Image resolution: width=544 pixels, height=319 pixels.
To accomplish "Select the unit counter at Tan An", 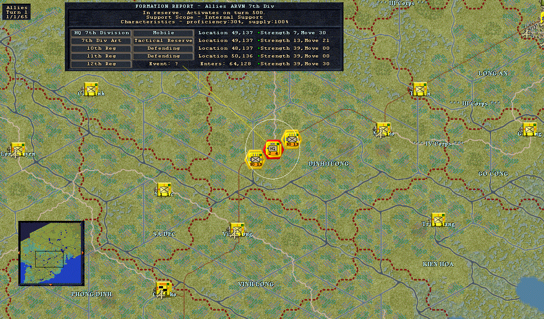I will [x=419, y=89].
